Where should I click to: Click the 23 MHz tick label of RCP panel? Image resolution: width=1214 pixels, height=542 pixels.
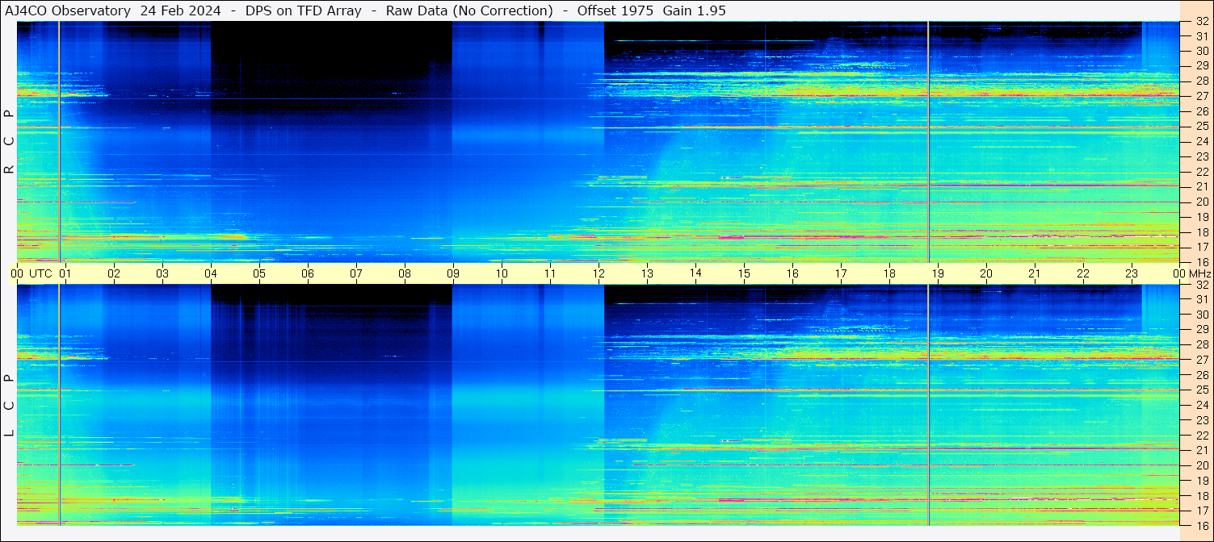pyautogui.click(x=1202, y=156)
